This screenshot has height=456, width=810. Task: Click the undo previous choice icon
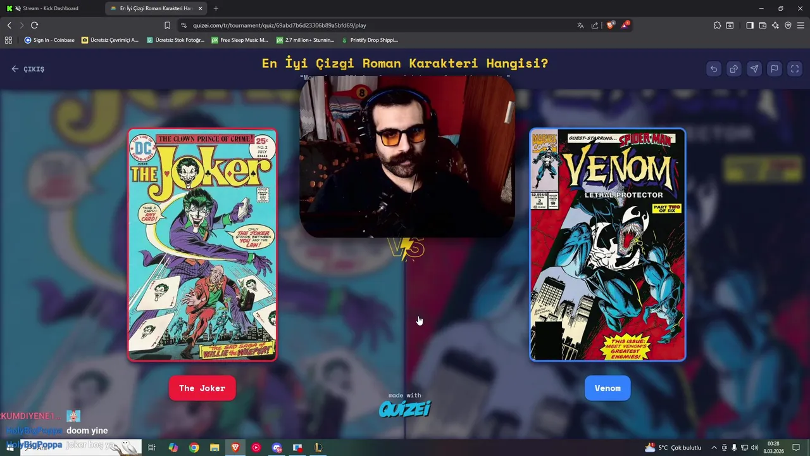coord(714,69)
